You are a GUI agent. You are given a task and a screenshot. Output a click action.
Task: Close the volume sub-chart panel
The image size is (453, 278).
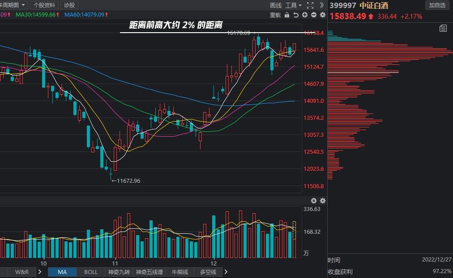pos(314,201)
